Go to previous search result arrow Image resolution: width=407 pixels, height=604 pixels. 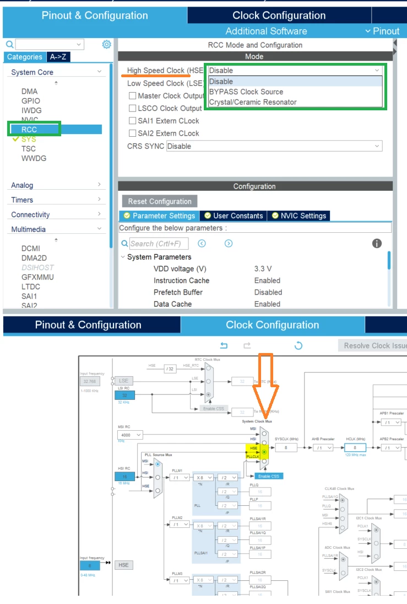coord(202,243)
